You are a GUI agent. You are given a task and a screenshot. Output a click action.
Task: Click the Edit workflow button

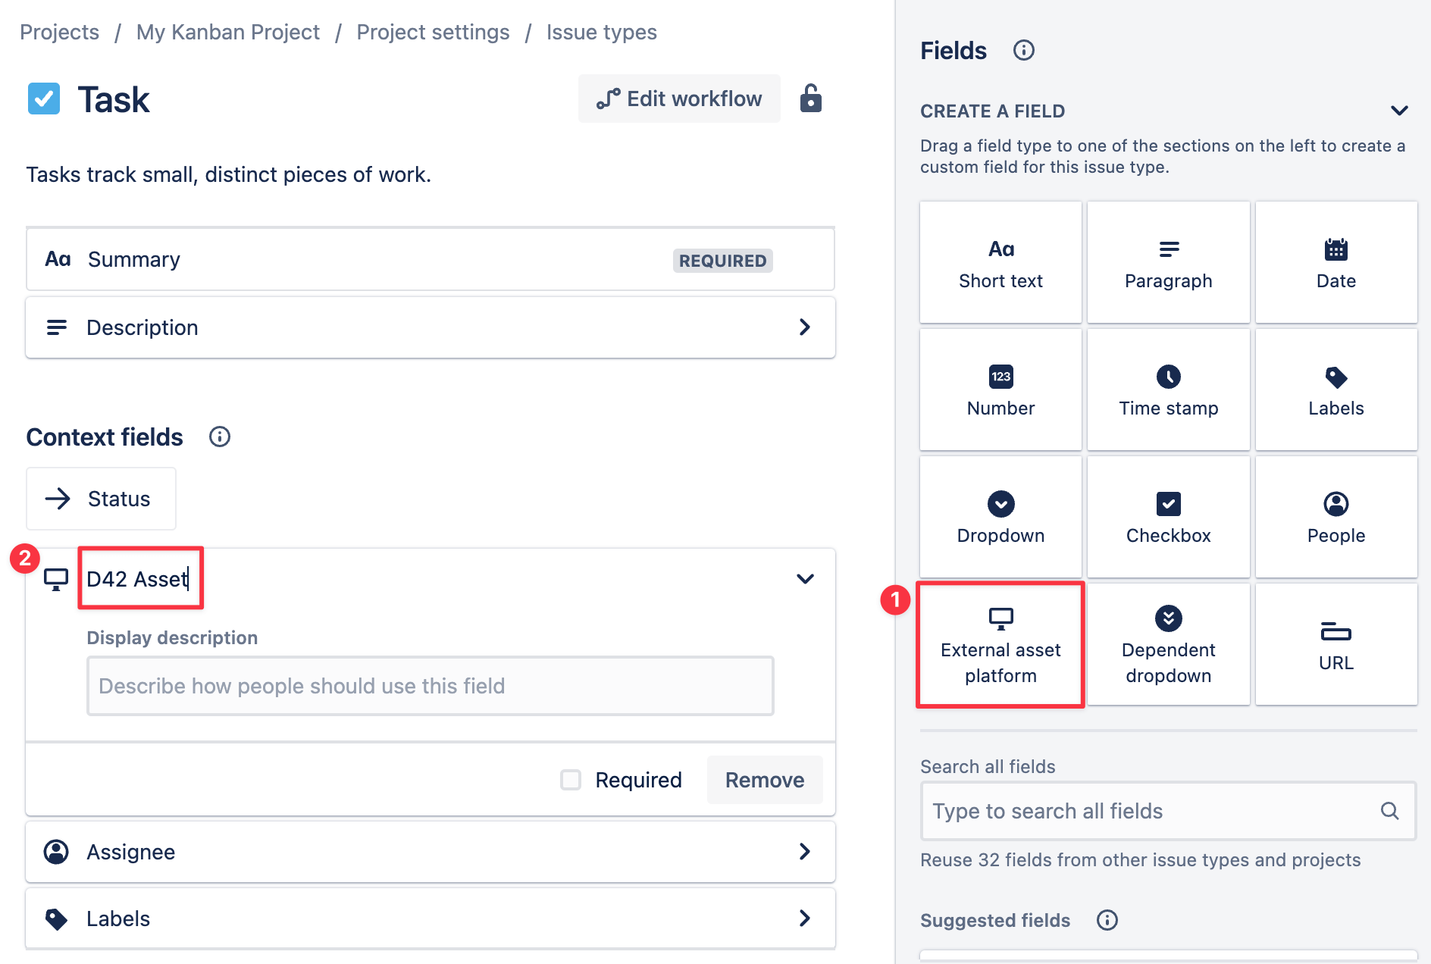tap(678, 98)
